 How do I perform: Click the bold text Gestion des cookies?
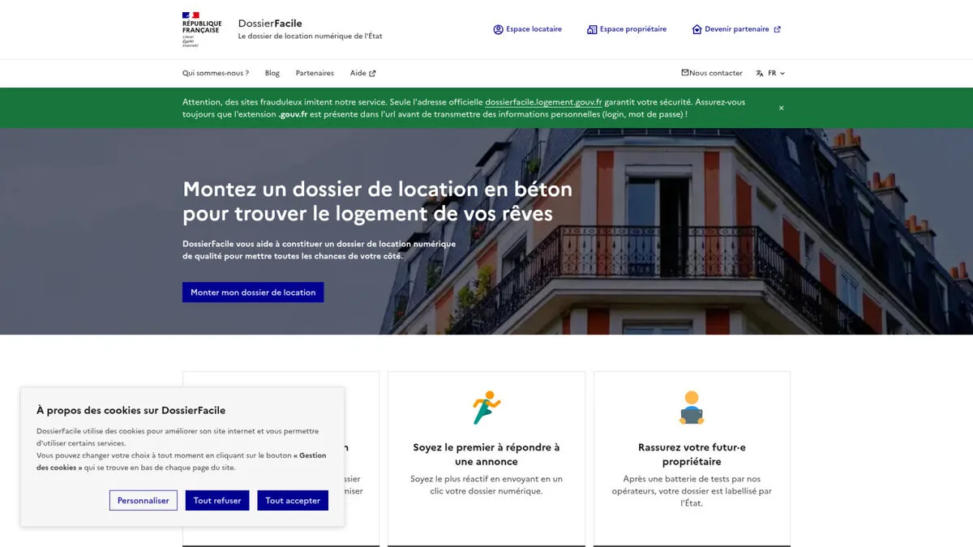click(x=182, y=461)
